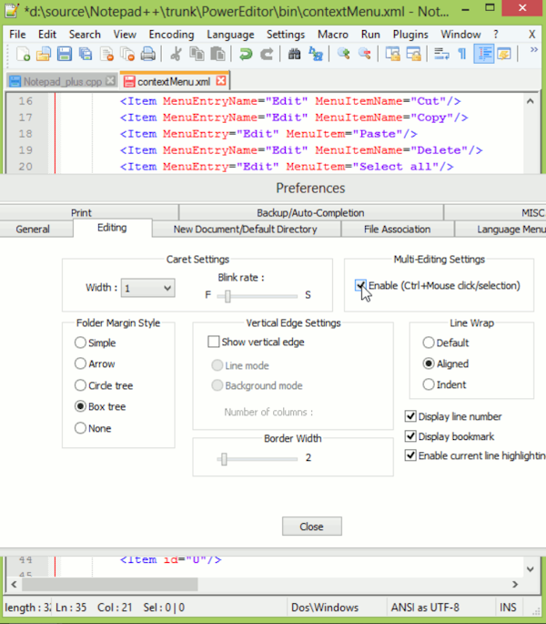Click the Close All documents icon
546x624 pixels.
(127, 54)
